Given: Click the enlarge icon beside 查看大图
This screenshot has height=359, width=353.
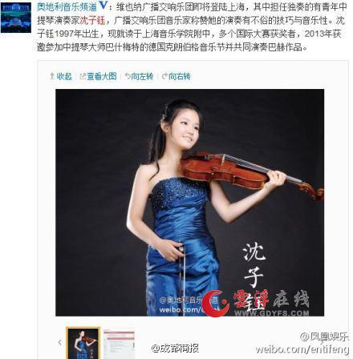Looking at the screenshot, I should pos(83,77).
